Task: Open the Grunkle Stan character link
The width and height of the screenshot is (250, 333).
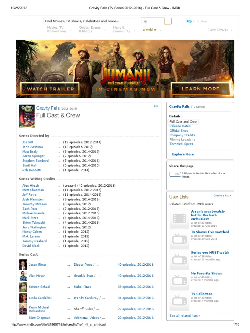Action: tap(83, 276)
